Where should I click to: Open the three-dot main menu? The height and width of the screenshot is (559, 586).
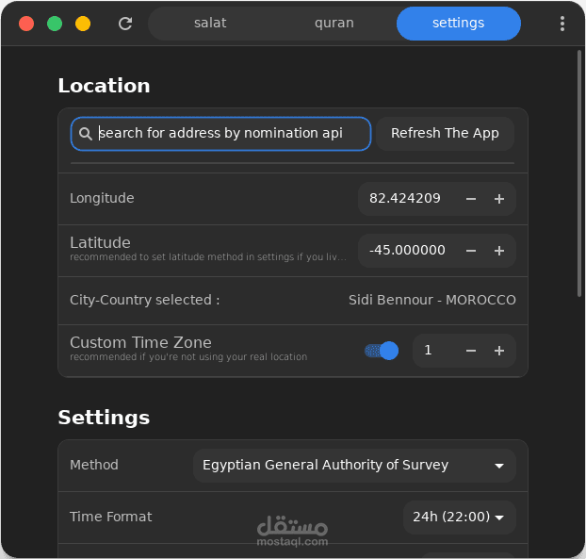562,24
